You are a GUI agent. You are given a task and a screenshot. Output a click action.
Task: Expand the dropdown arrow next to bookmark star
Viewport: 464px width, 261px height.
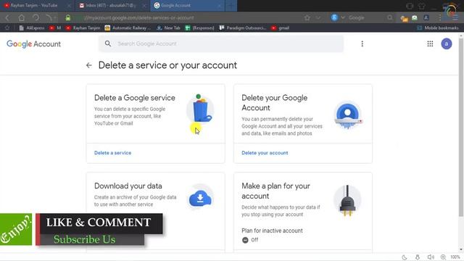click(318, 17)
